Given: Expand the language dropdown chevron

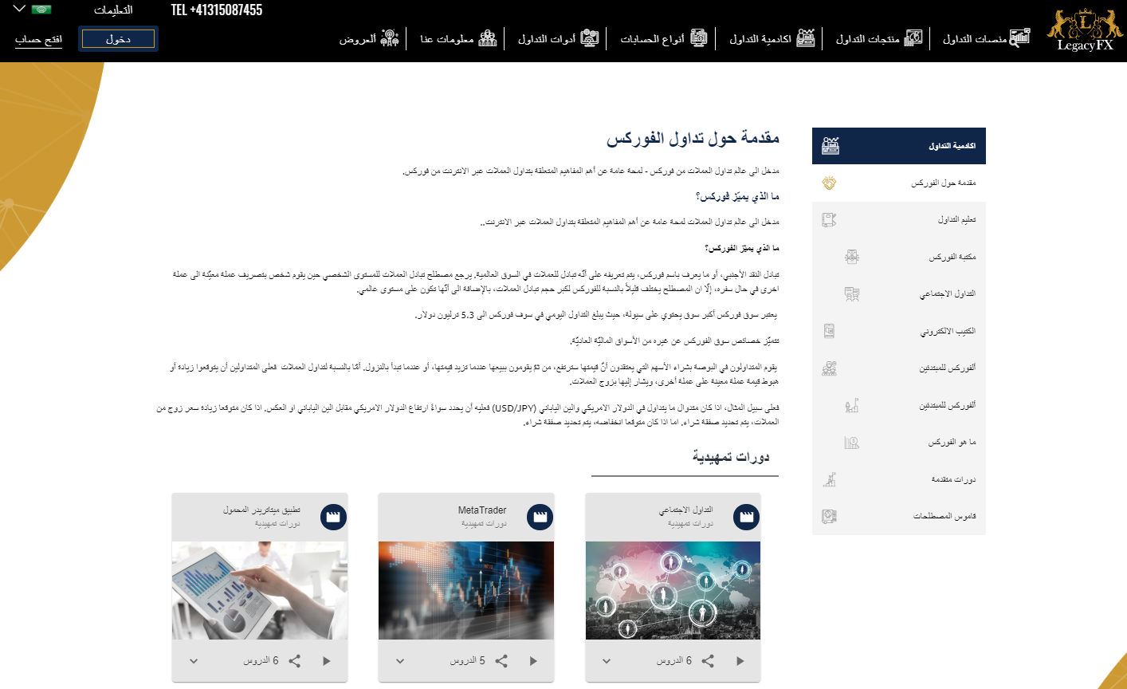Looking at the screenshot, I should [19, 10].
